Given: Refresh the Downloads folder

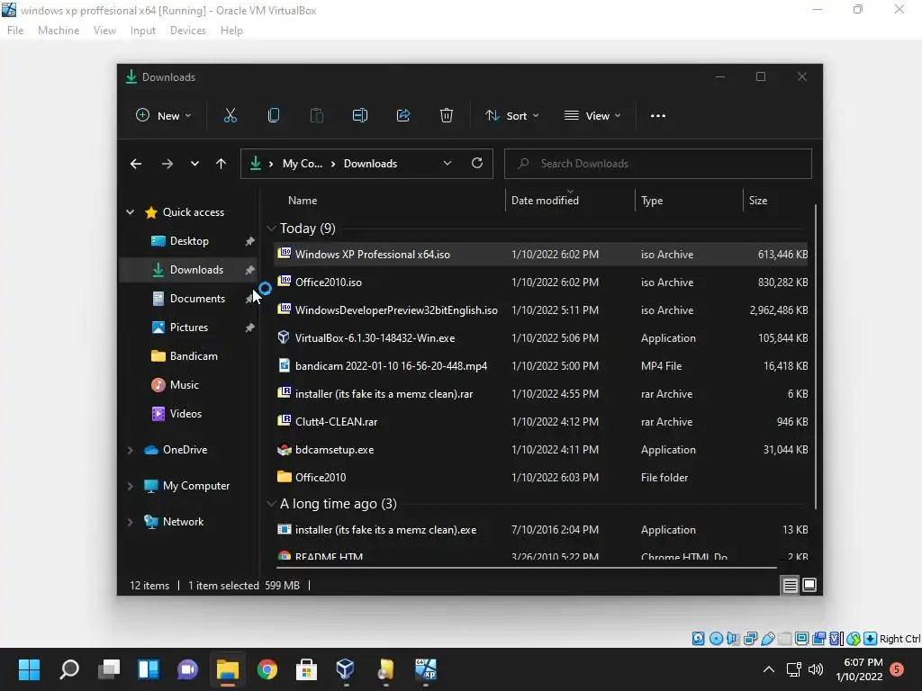Looking at the screenshot, I should [477, 164].
